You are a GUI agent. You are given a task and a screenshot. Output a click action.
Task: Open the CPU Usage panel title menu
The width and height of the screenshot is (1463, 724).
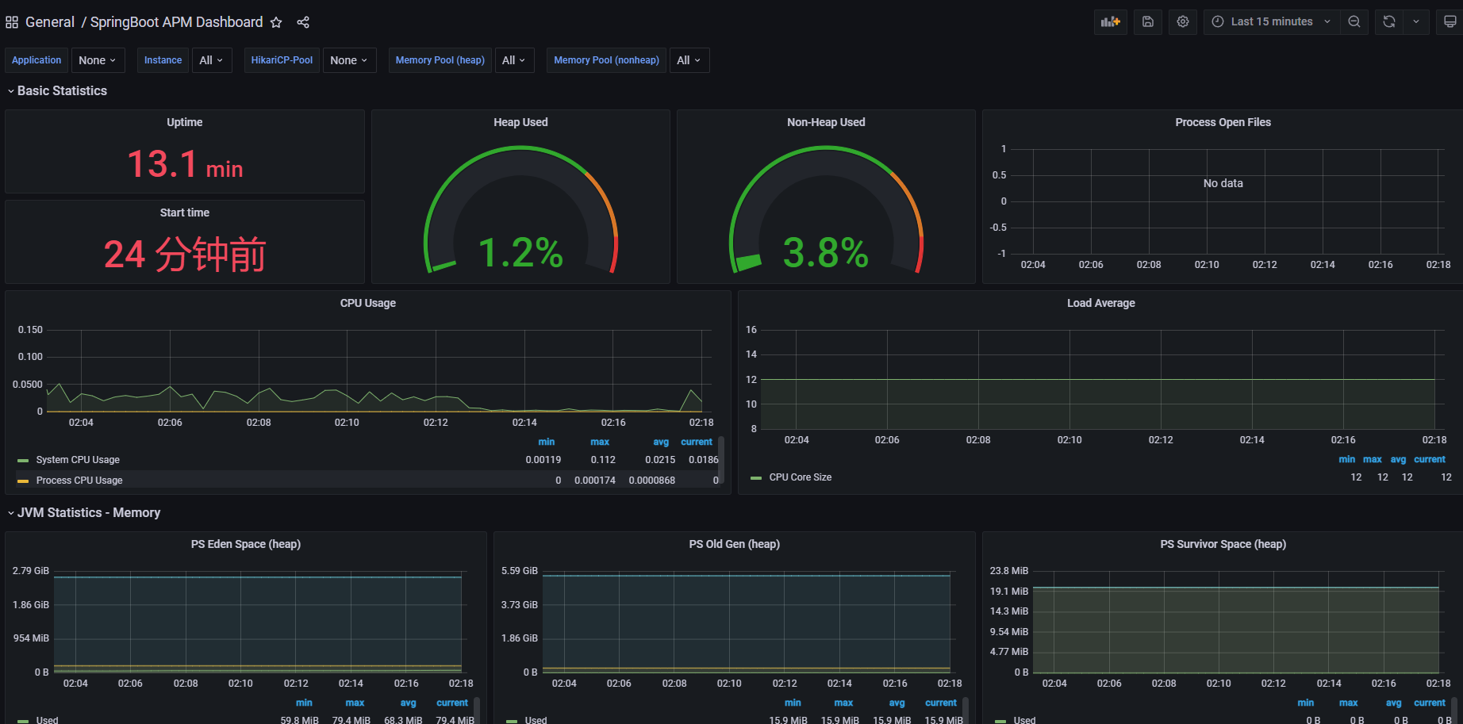pyautogui.click(x=368, y=303)
